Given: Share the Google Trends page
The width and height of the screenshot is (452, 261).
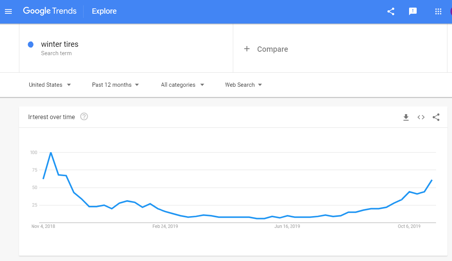Looking at the screenshot, I should [x=390, y=11].
